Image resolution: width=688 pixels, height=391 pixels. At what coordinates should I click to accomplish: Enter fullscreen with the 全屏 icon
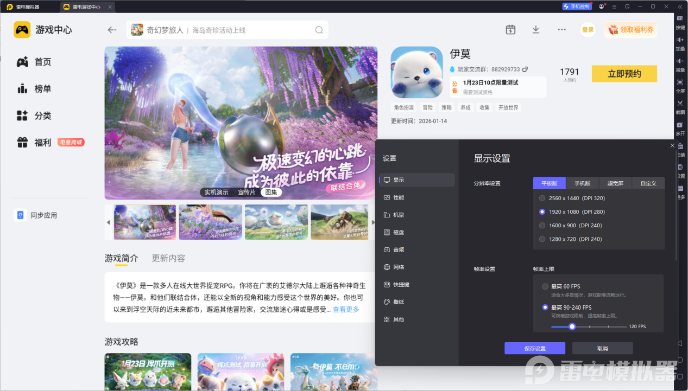680,83
